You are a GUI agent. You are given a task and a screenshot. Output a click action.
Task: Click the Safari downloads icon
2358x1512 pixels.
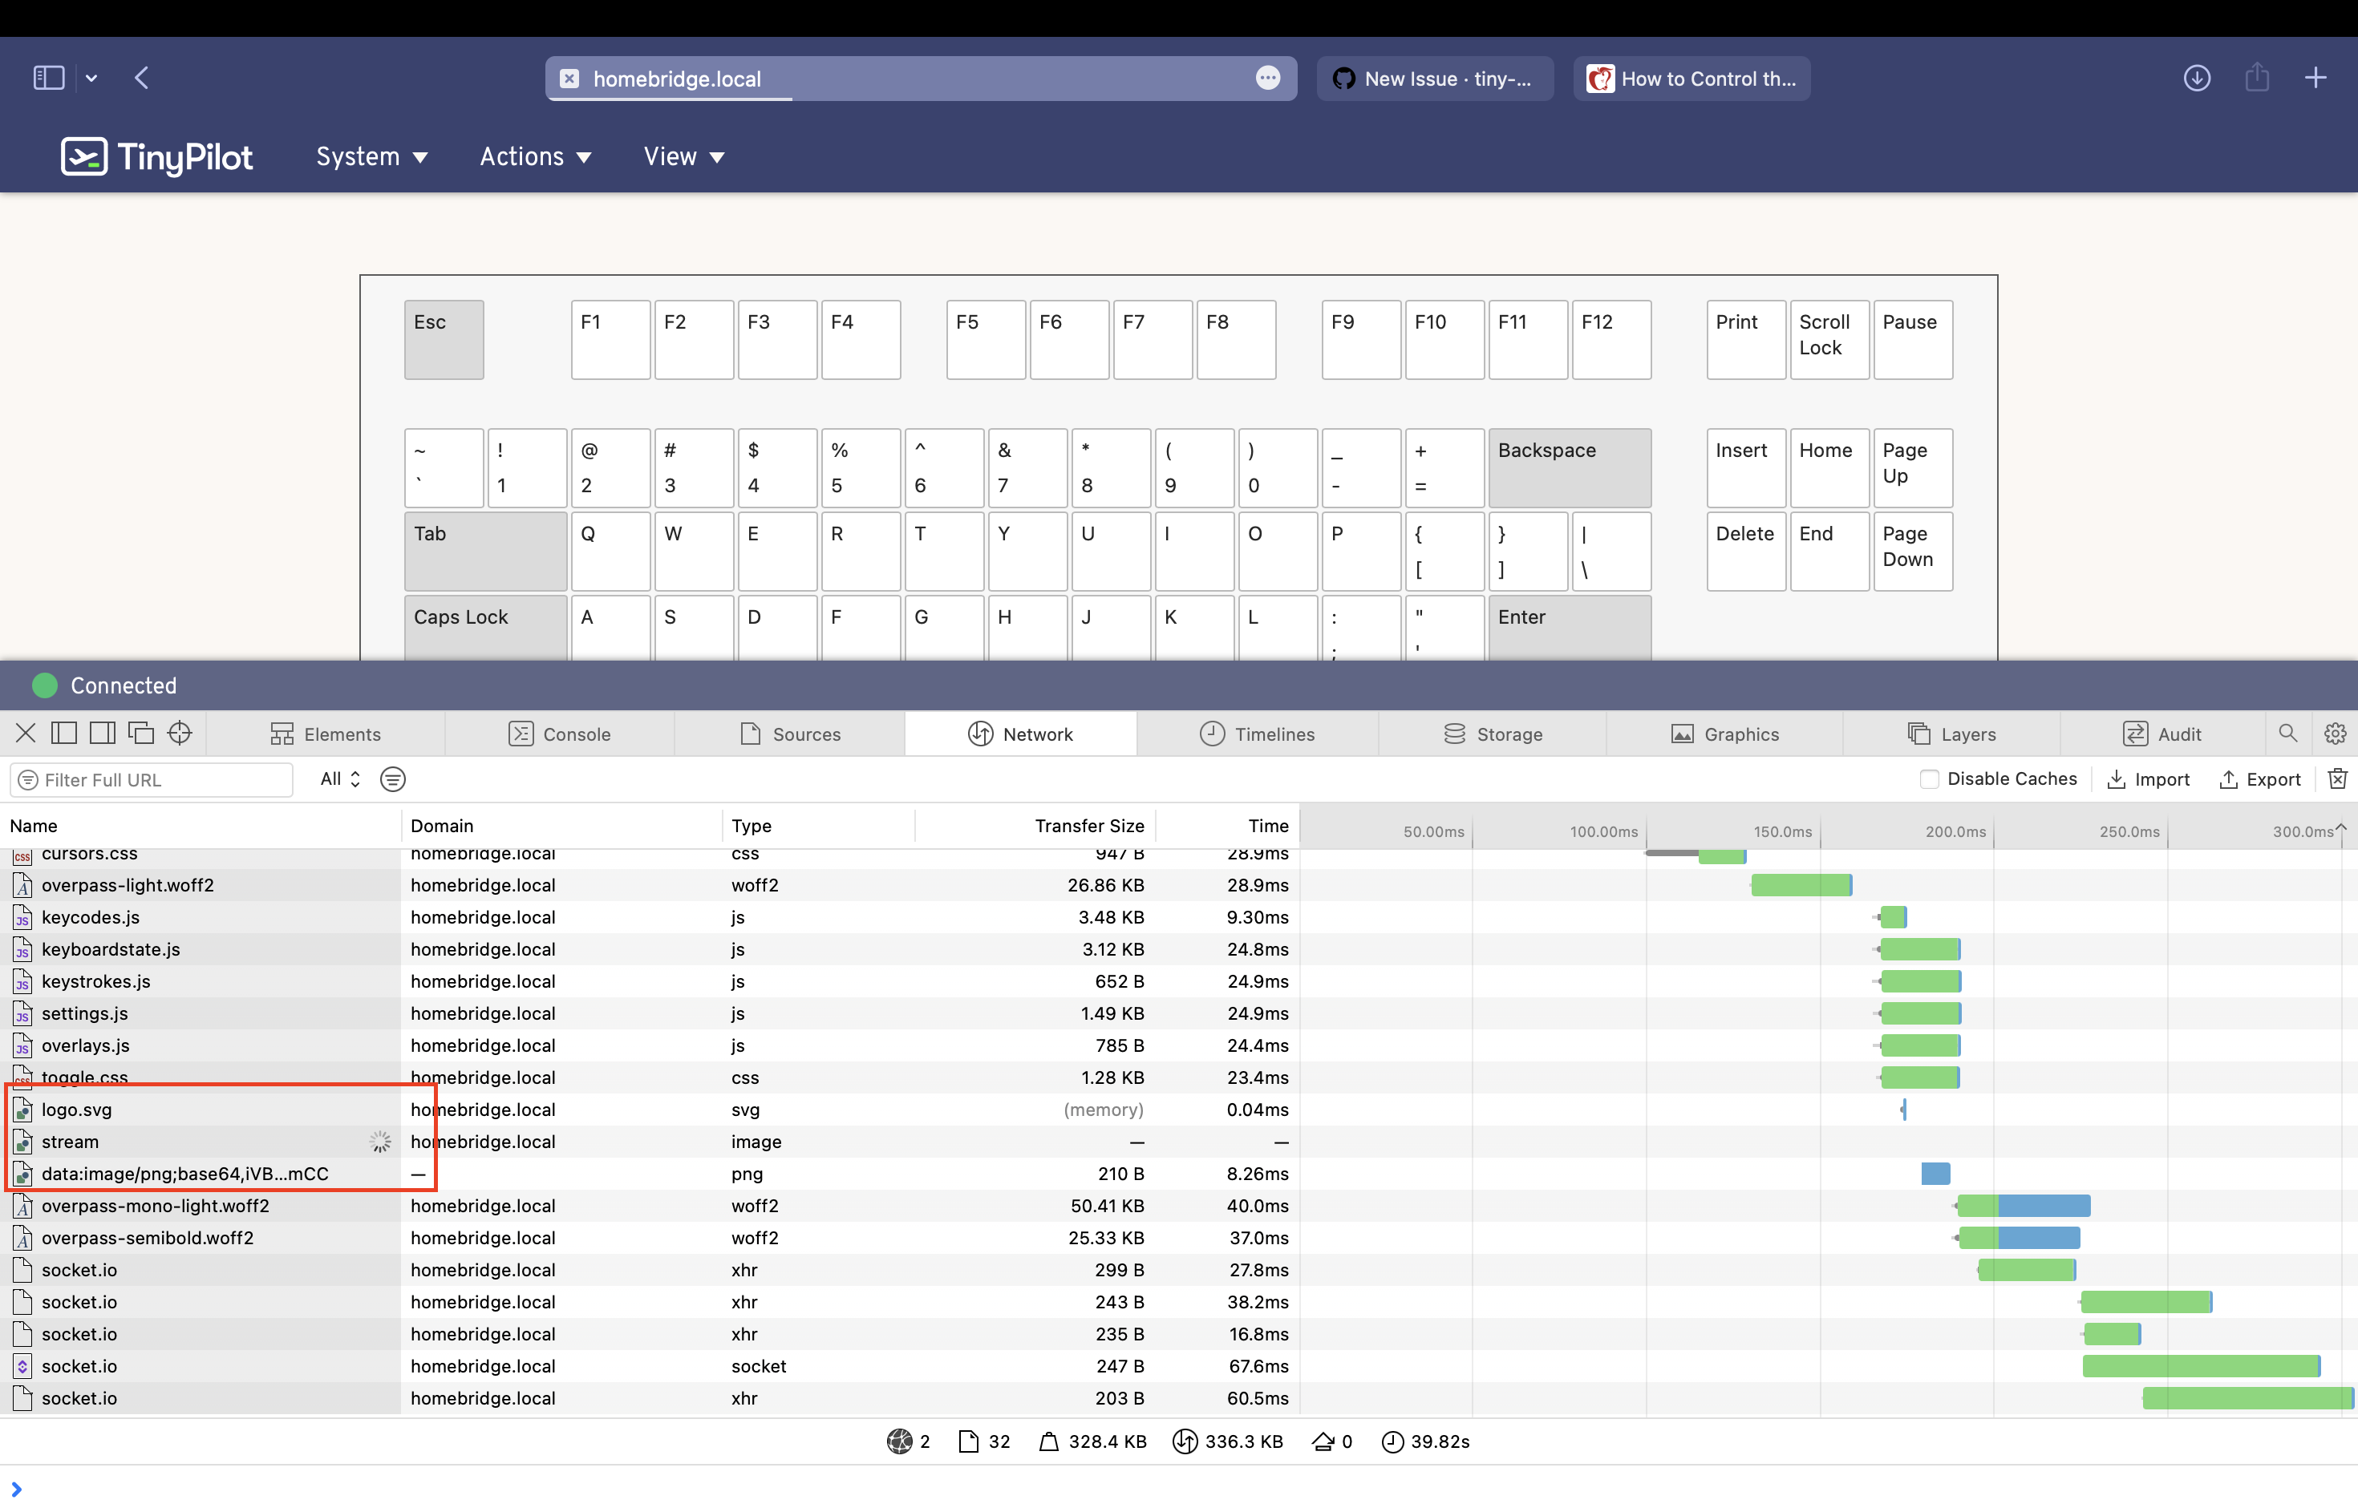(x=2197, y=79)
